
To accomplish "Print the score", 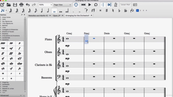I will [21, 5].
